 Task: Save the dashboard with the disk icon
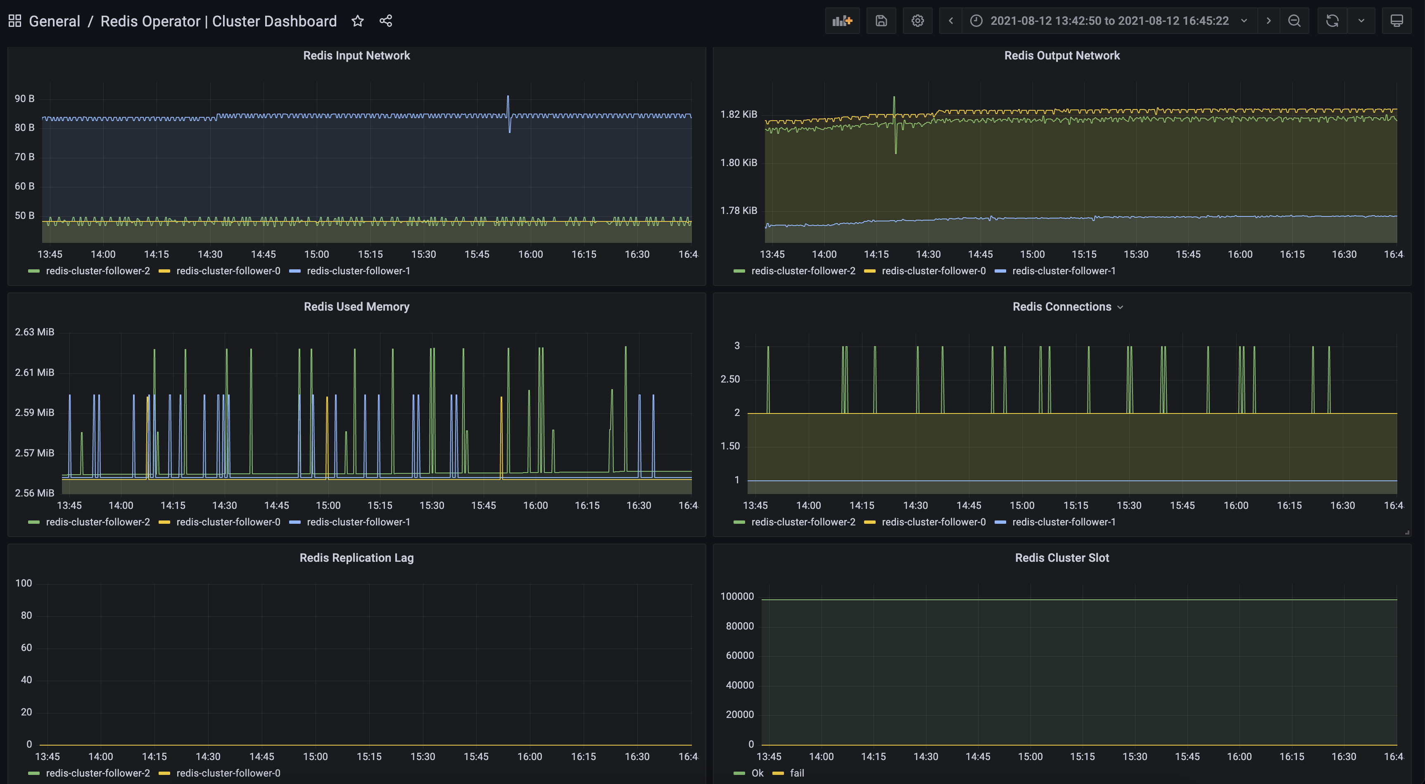click(881, 21)
